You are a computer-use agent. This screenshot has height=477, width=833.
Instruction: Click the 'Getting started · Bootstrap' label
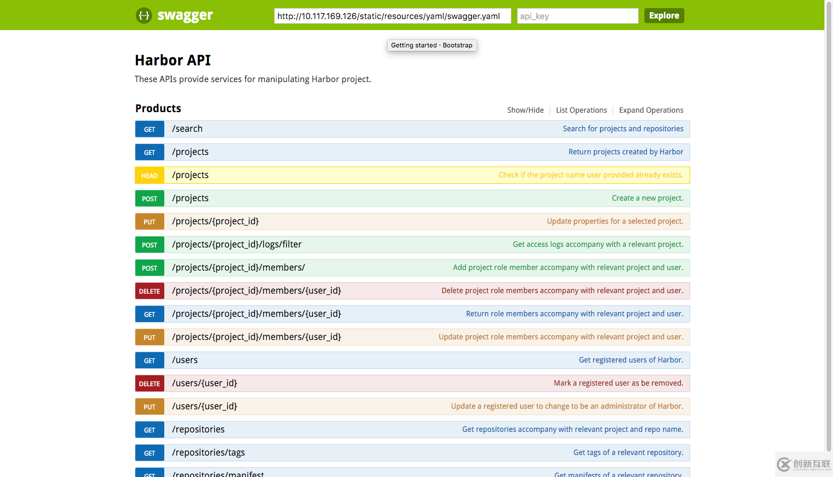pyautogui.click(x=432, y=45)
